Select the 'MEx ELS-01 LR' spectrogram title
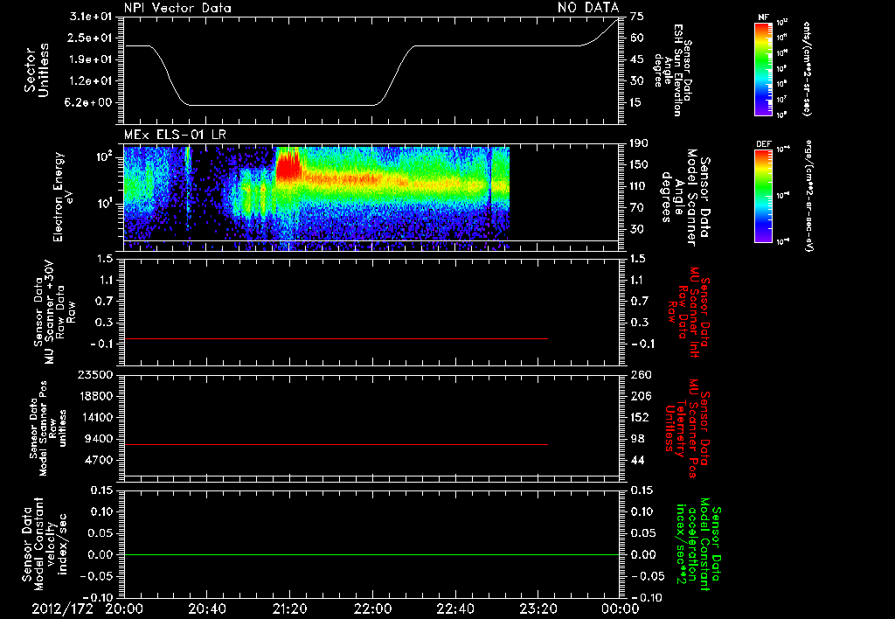Viewport: 895px width, 619px height. click(x=175, y=136)
